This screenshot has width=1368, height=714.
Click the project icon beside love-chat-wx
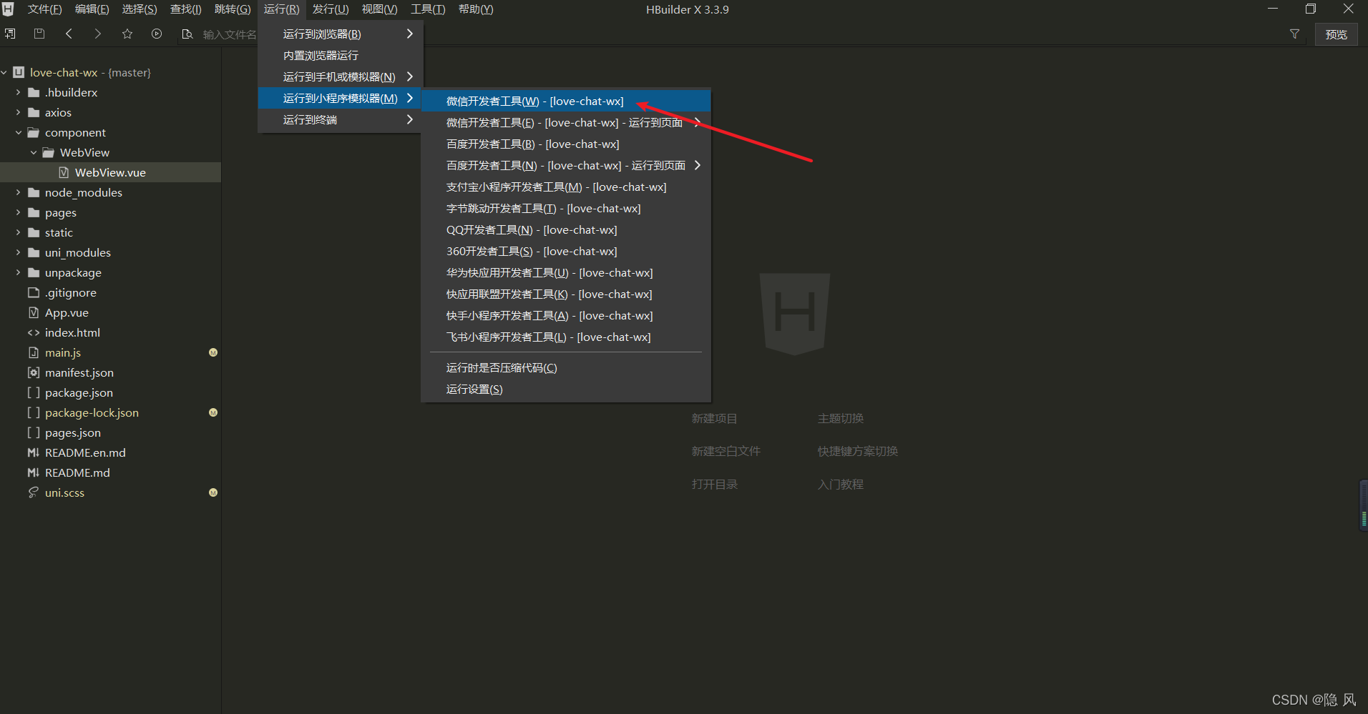pos(19,72)
